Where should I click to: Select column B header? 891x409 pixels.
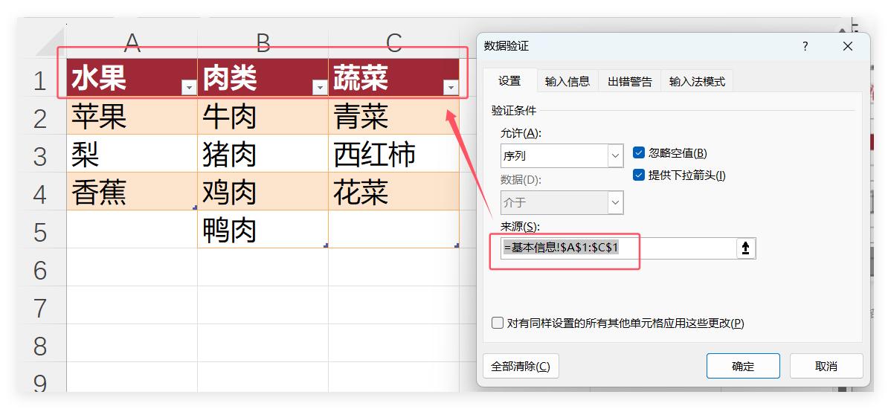pyautogui.click(x=263, y=43)
